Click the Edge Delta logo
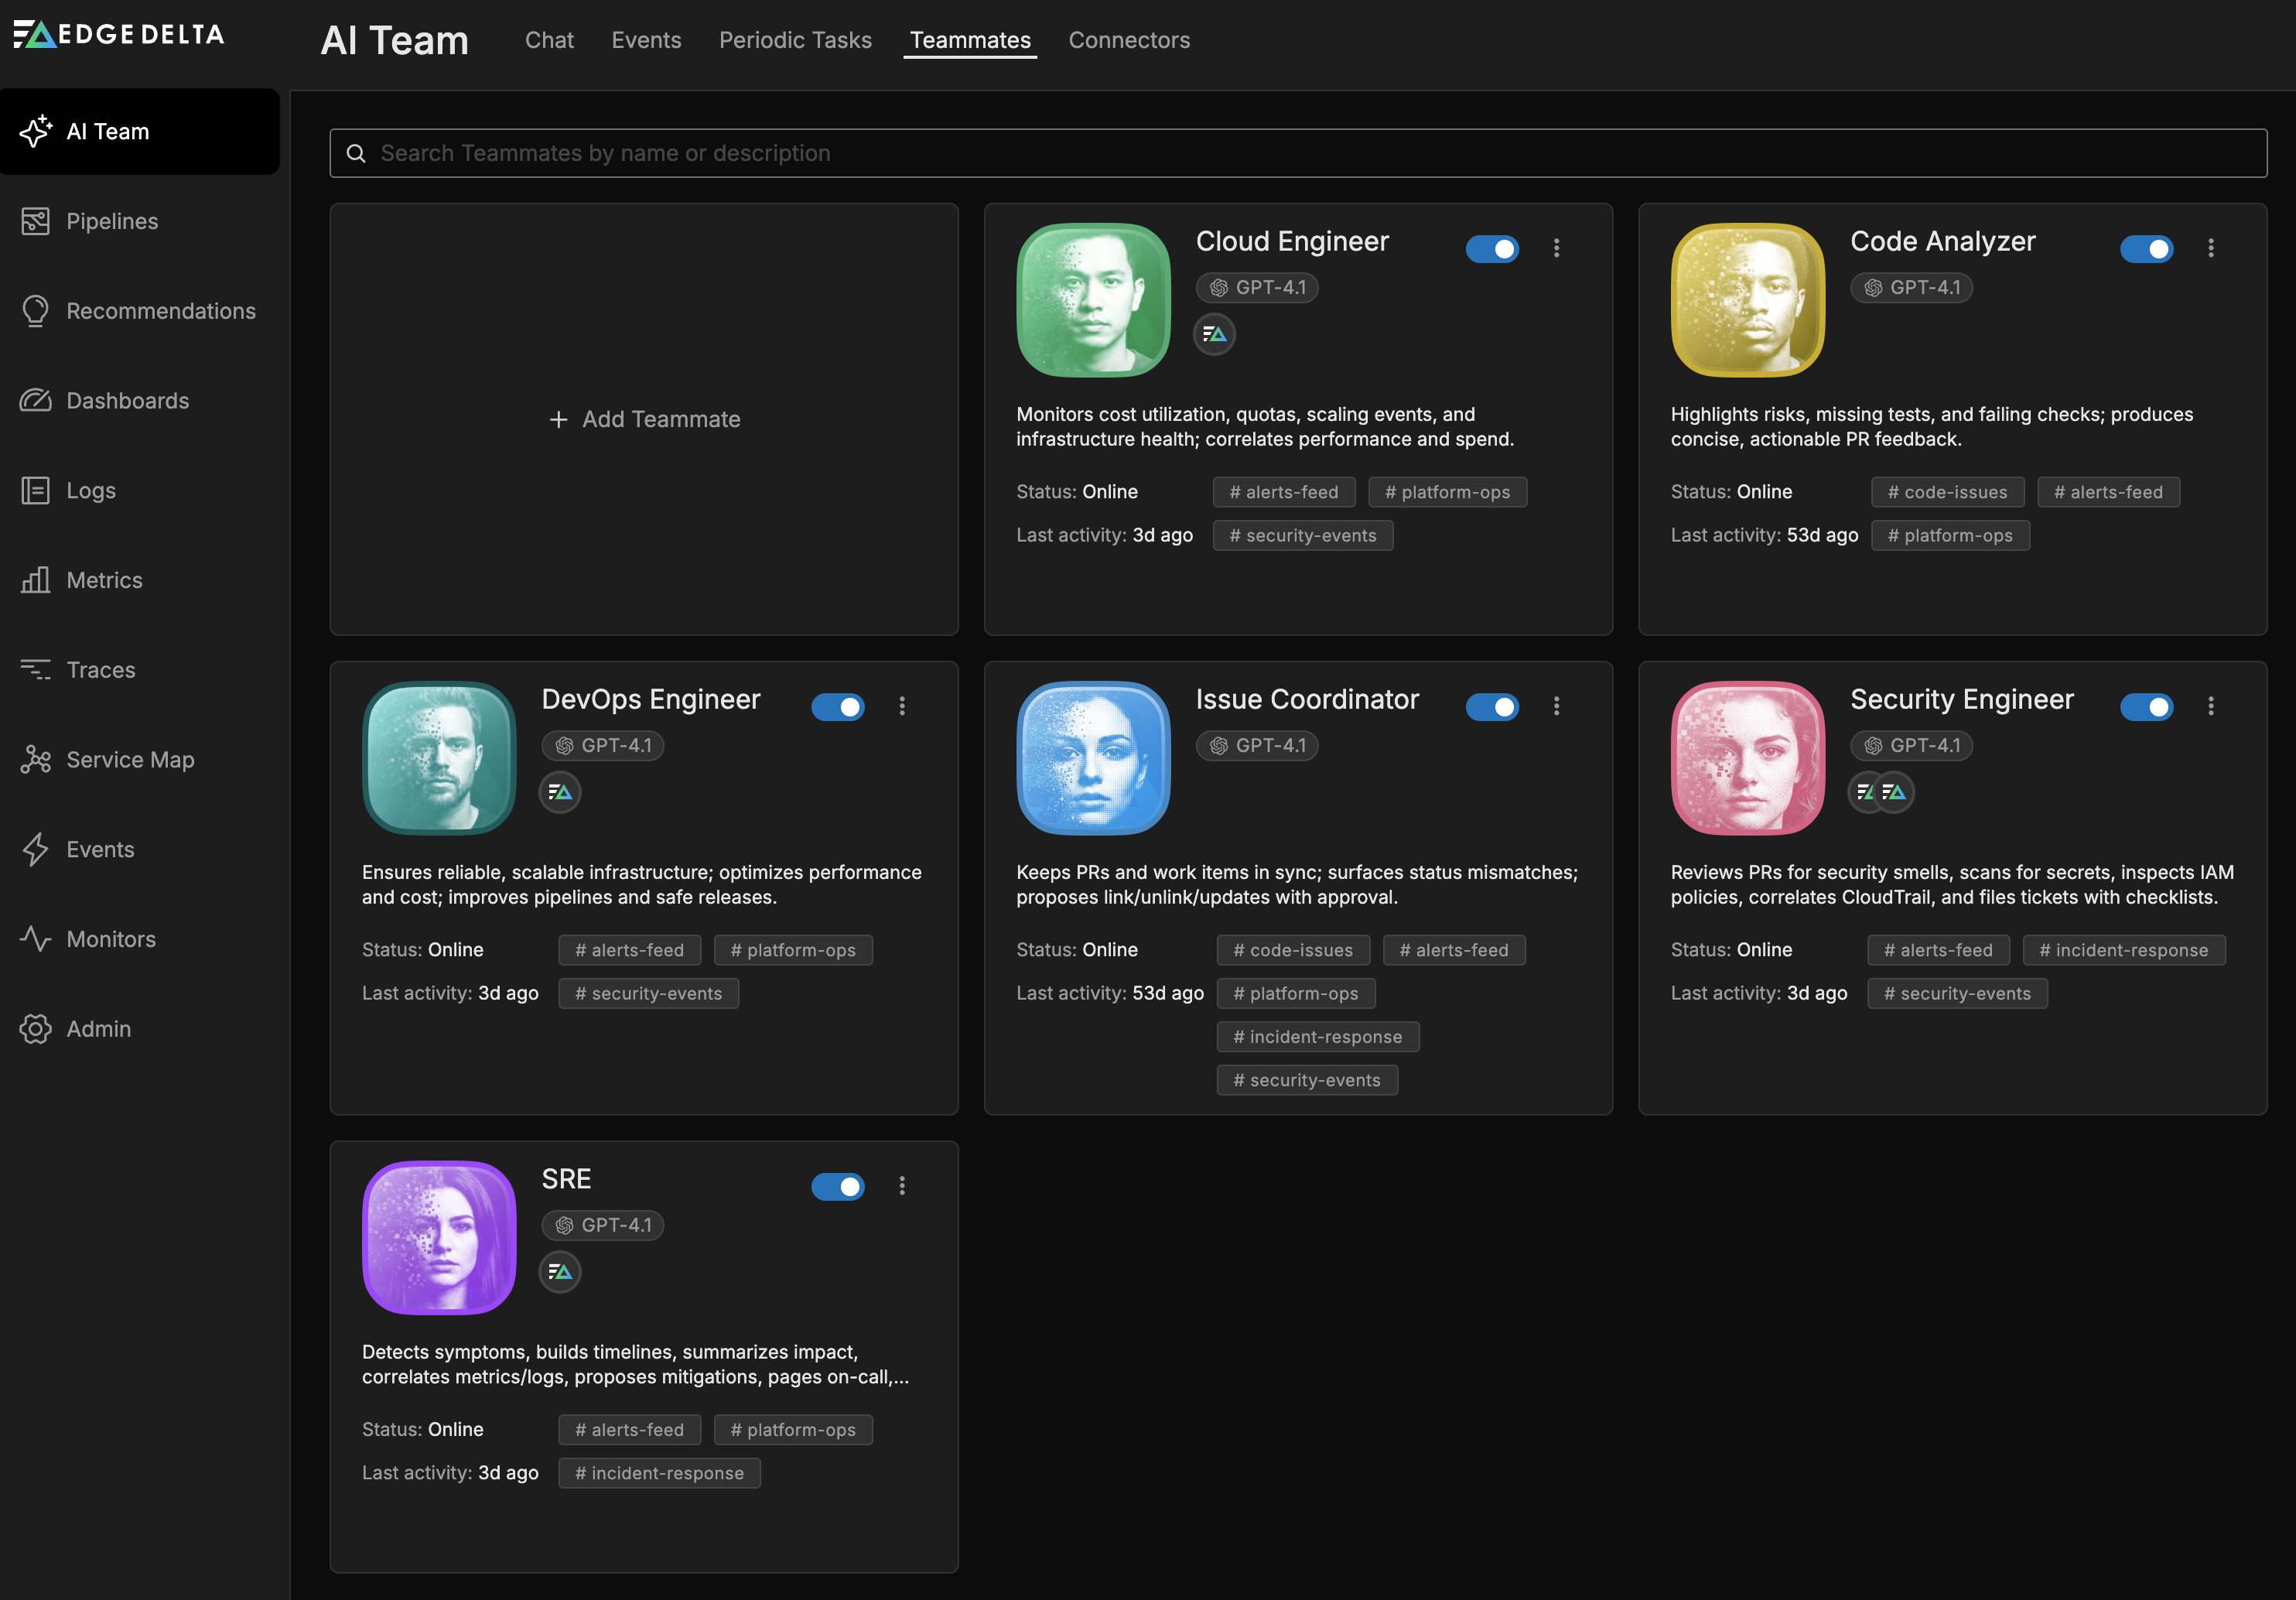This screenshot has height=1600, width=2296. point(118,34)
